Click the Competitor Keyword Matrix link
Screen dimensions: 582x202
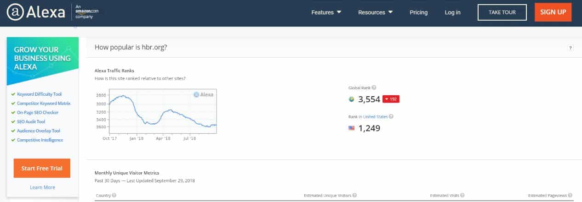[43, 103]
